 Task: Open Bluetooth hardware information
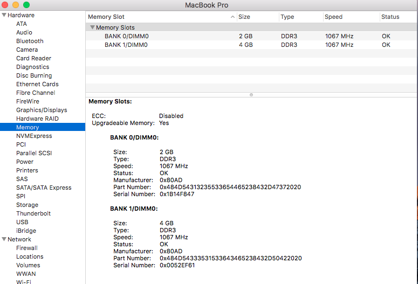[x=30, y=41]
